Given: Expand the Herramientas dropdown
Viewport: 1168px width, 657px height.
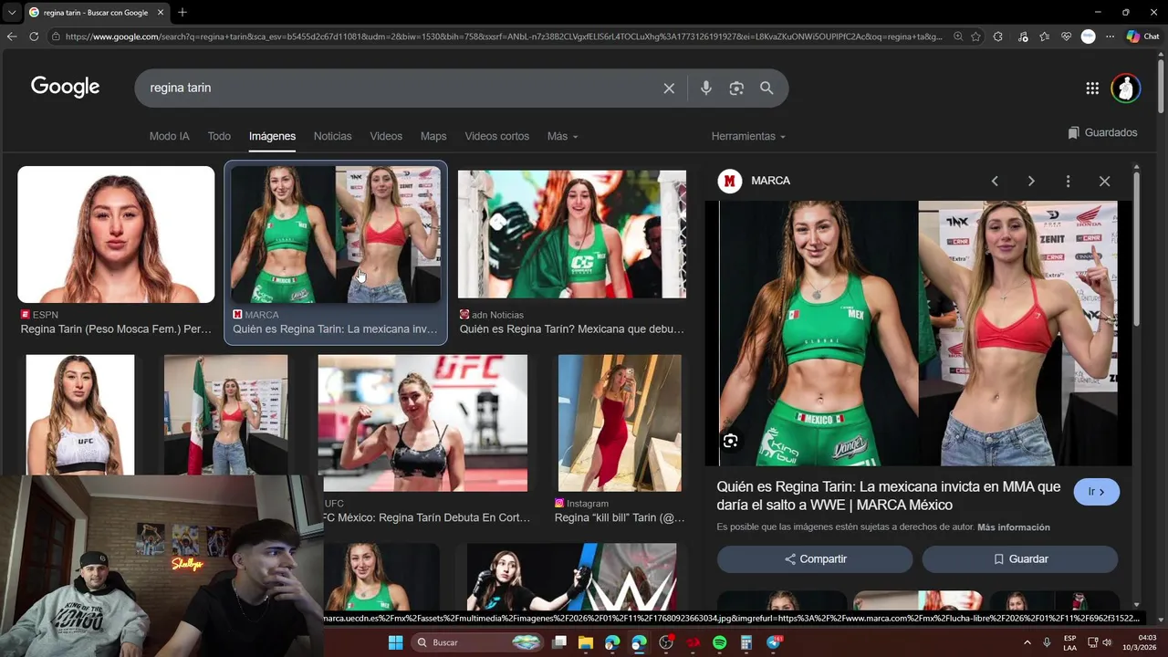Looking at the screenshot, I should click(748, 136).
